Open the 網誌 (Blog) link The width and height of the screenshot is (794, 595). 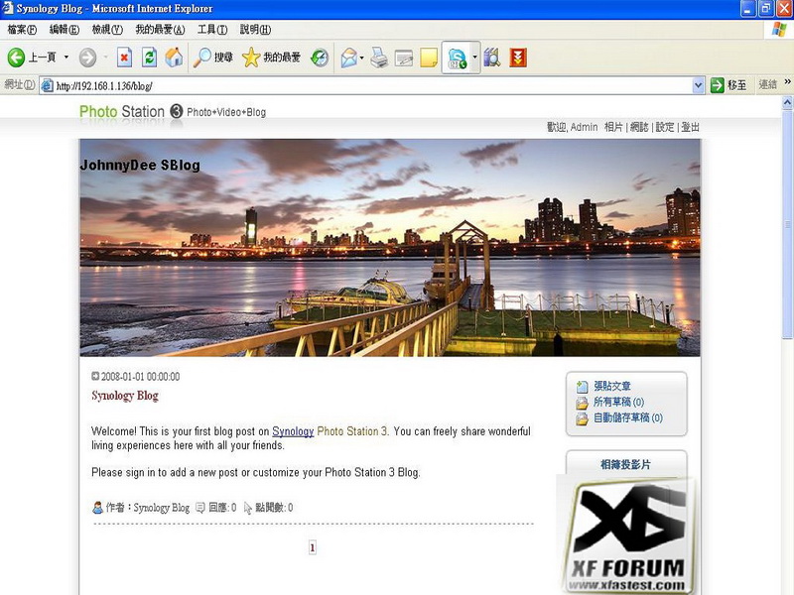[x=639, y=127]
